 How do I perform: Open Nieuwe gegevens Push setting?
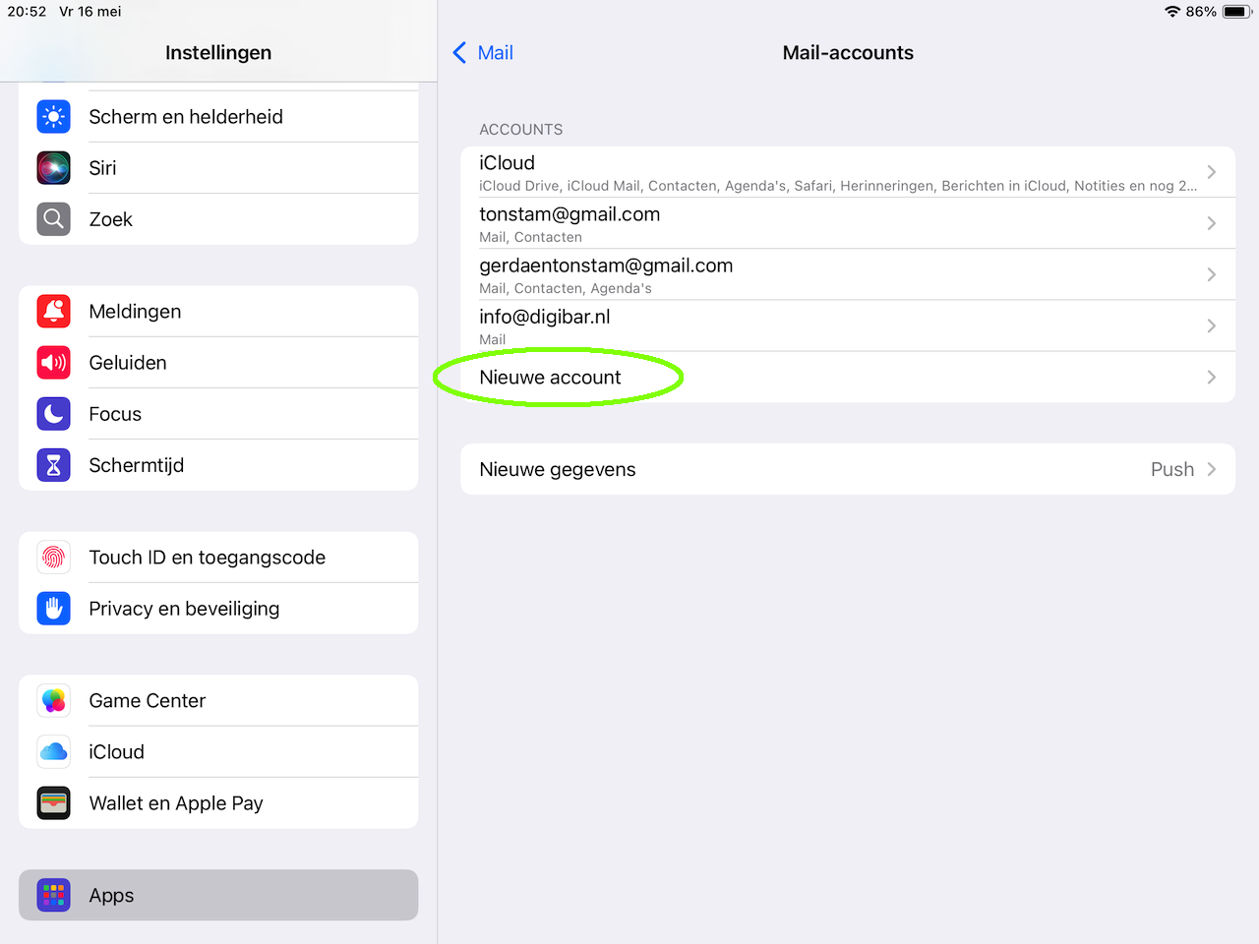848,469
